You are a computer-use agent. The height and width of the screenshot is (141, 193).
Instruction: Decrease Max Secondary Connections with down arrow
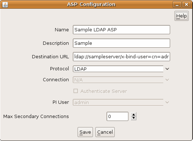134,118
